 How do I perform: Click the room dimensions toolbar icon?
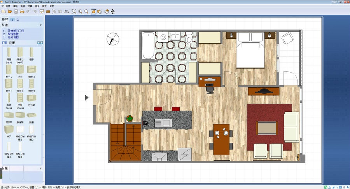[42, 11]
